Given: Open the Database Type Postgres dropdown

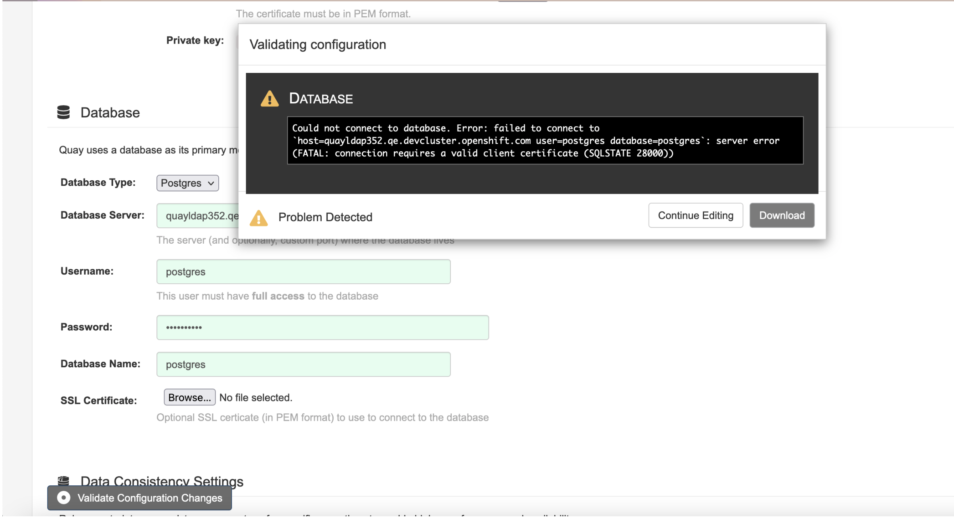Looking at the screenshot, I should 187,183.
